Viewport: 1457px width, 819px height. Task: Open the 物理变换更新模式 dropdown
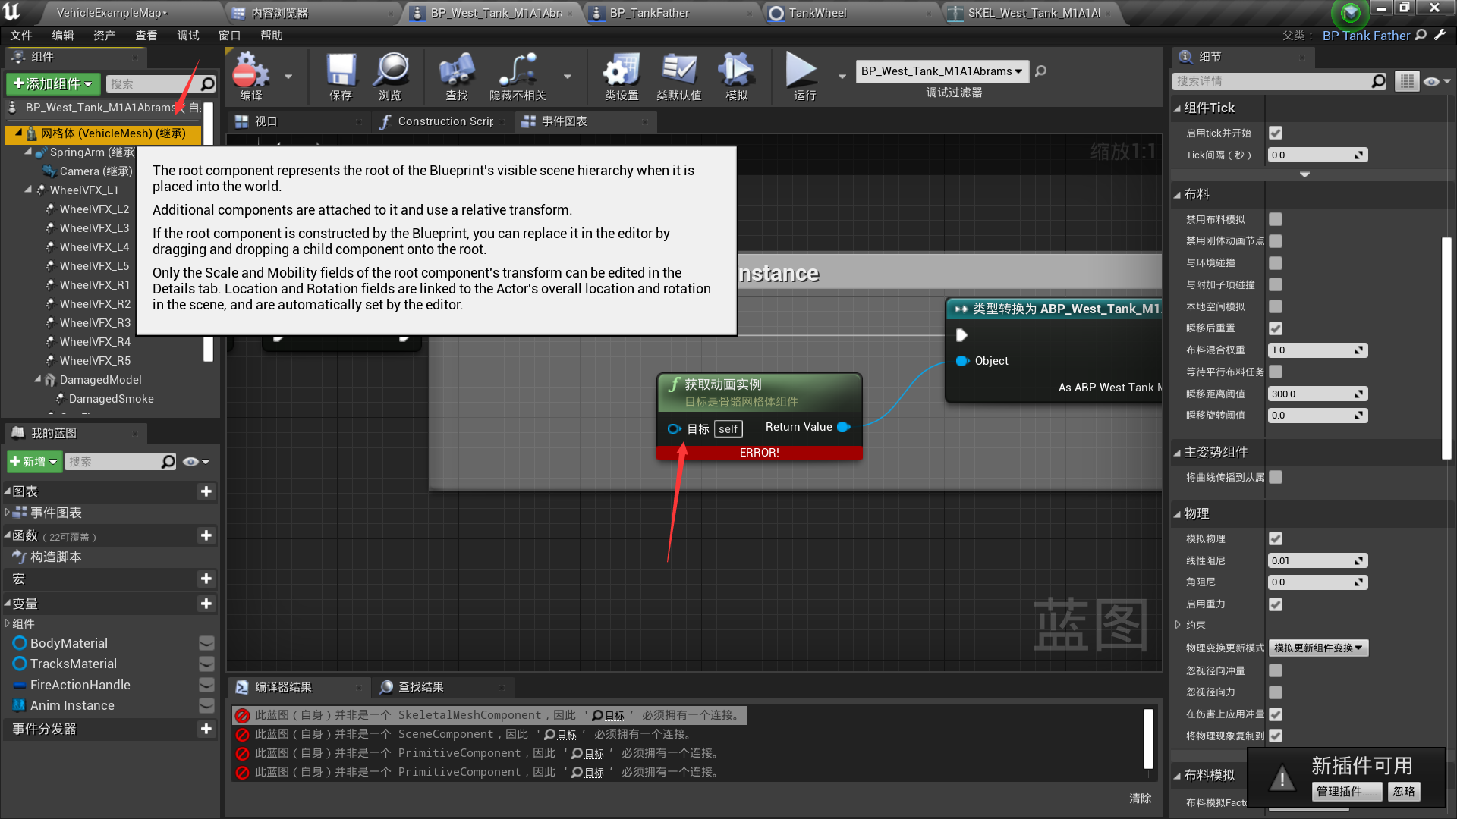pos(1318,648)
